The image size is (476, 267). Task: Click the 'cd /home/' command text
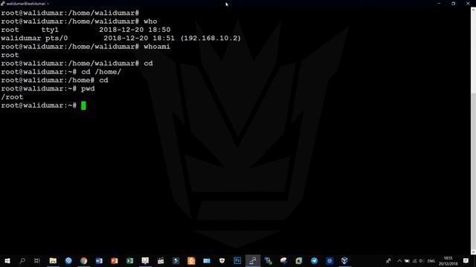(x=101, y=72)
